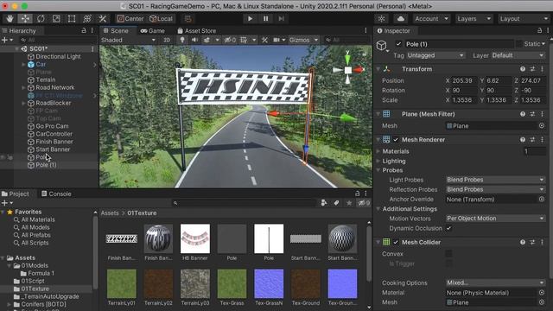Toggle Dynamic Occlusion checkbox
This screenshot has height=311, width=553.
click(x=448, y=228)
